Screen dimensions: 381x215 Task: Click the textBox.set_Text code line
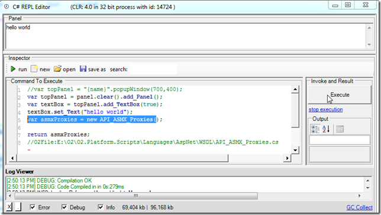point(80,112)
